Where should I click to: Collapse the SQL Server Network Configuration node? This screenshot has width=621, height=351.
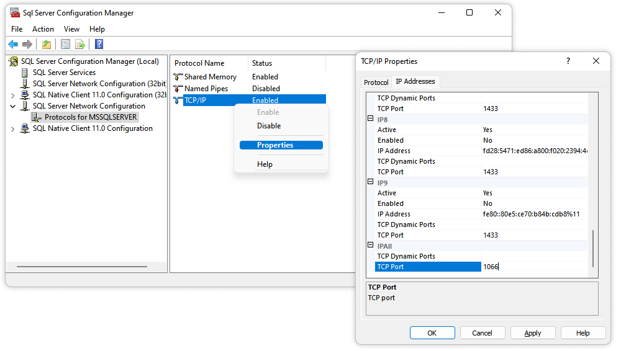point(12,106)
